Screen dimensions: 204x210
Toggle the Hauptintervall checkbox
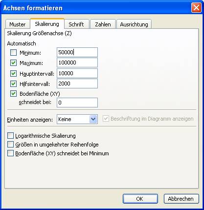click(x=13, y=74)
